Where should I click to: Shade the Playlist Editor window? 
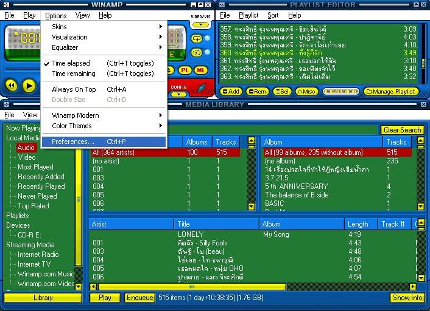tap(416, 5)
